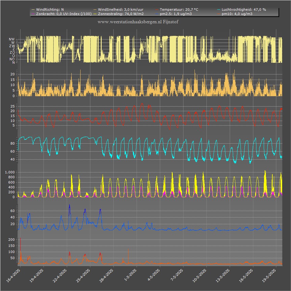291x291 pixels.
Task: Select the 25-4-2025 date label
Action: (x=83, y=275)
